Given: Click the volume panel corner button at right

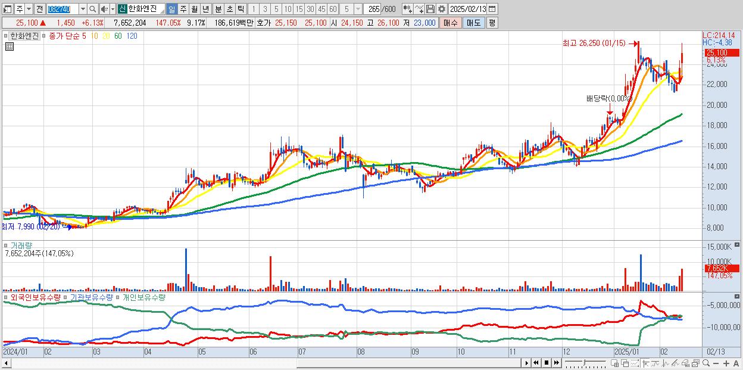Looking at the screenshot, I should (738, 245).
